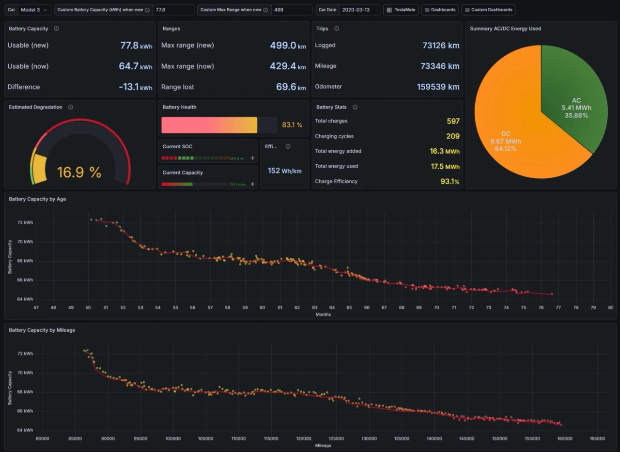Show info icon in the Effi... panel header
This screenshot has width=620, height=452.
[x=288, y=146]
